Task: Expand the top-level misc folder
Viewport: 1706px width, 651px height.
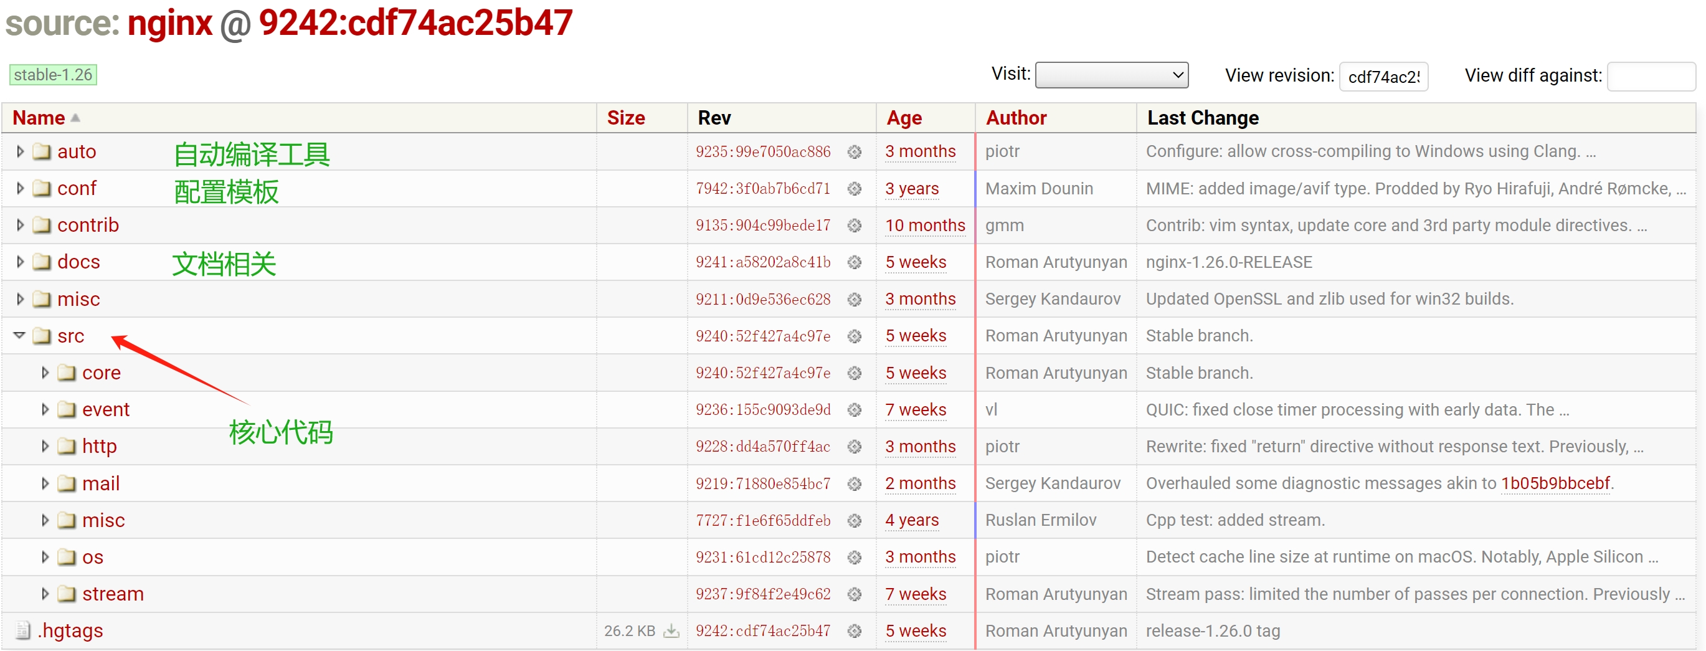Action: click(20, 300)
